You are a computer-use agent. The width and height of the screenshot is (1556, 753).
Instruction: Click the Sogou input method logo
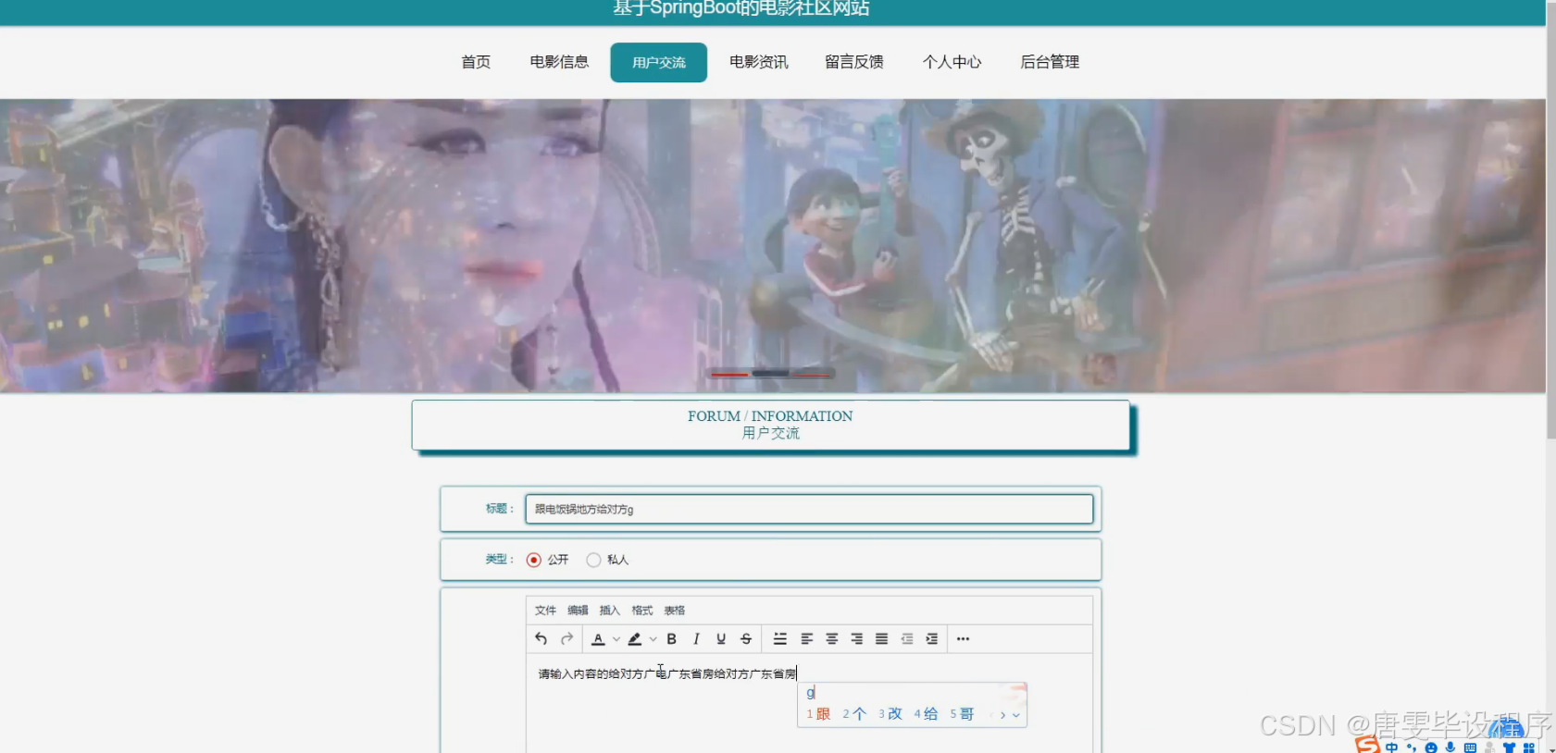point(1367,746)
